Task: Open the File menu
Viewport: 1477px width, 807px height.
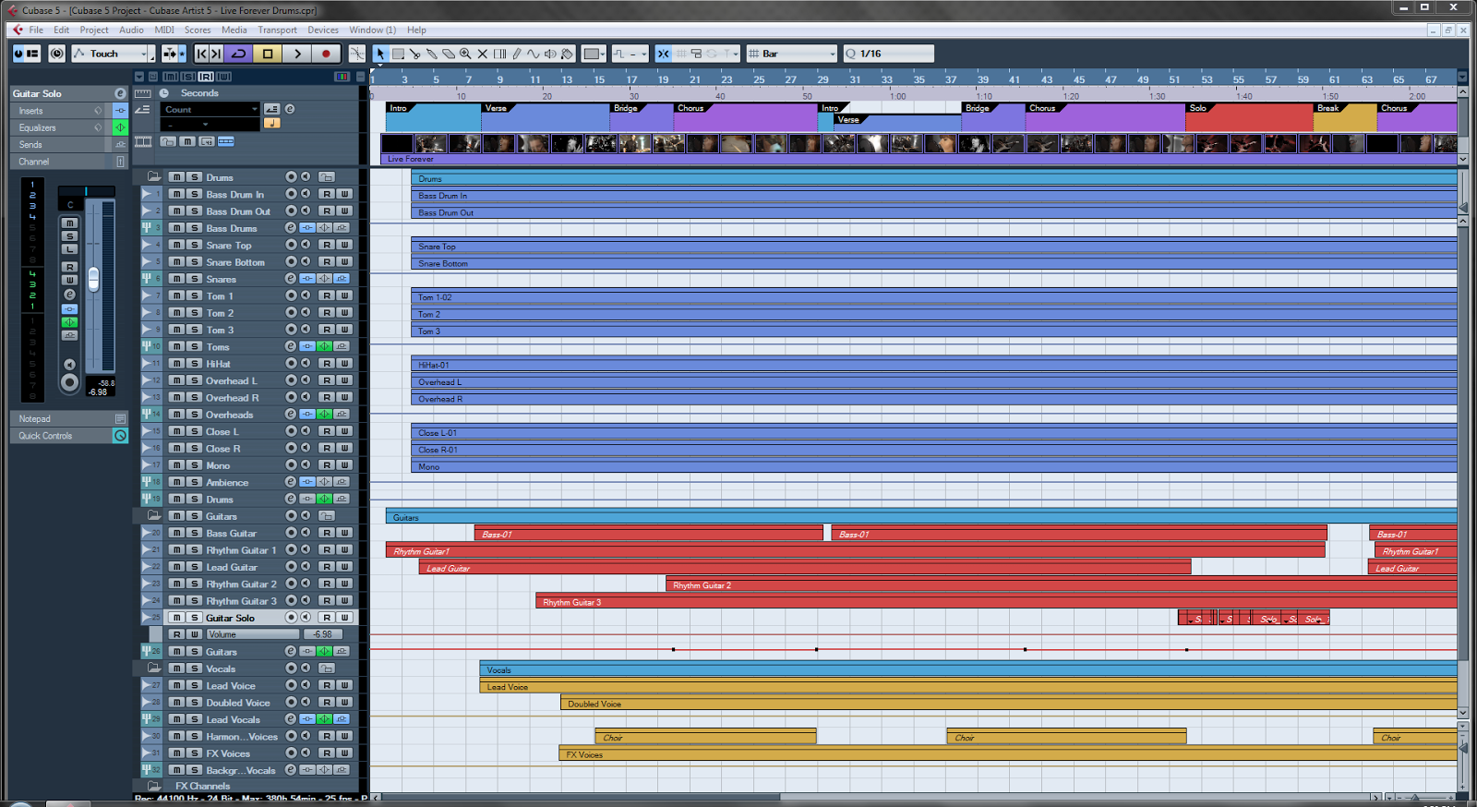Action: (36, 30)
